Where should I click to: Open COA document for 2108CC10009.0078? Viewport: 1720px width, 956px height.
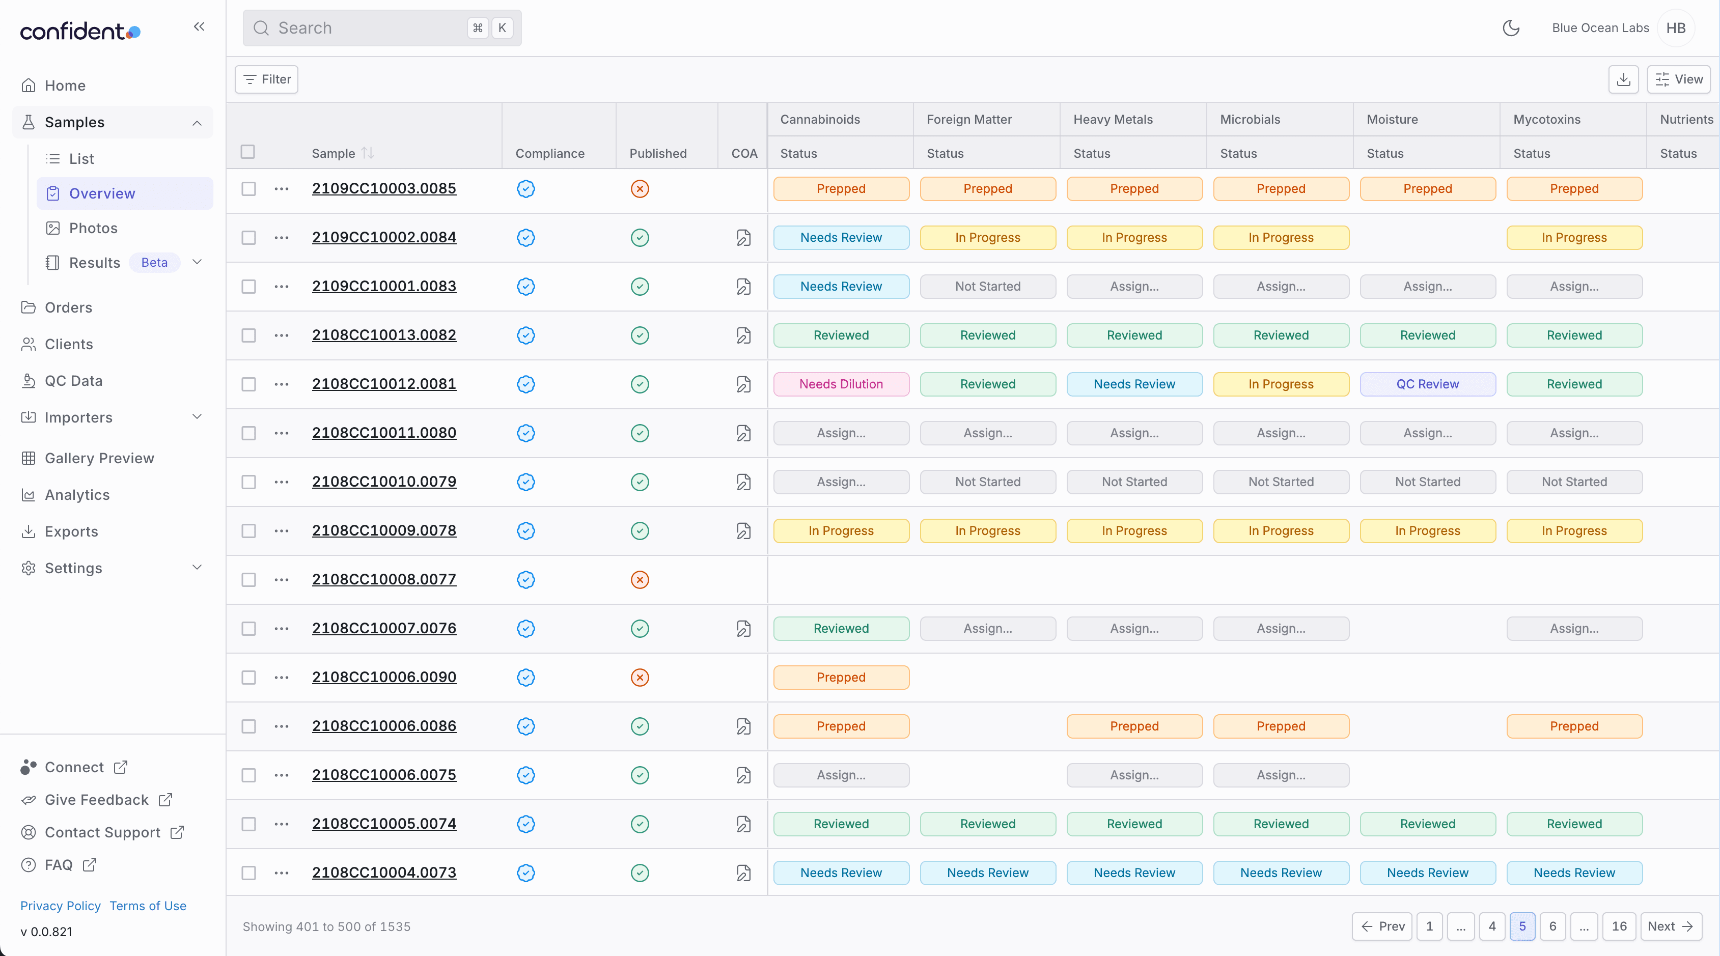point(743,531)
